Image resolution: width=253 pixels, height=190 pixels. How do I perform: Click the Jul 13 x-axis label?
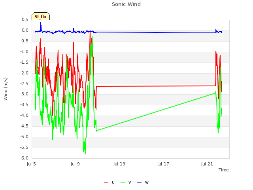tap(119, 164)
